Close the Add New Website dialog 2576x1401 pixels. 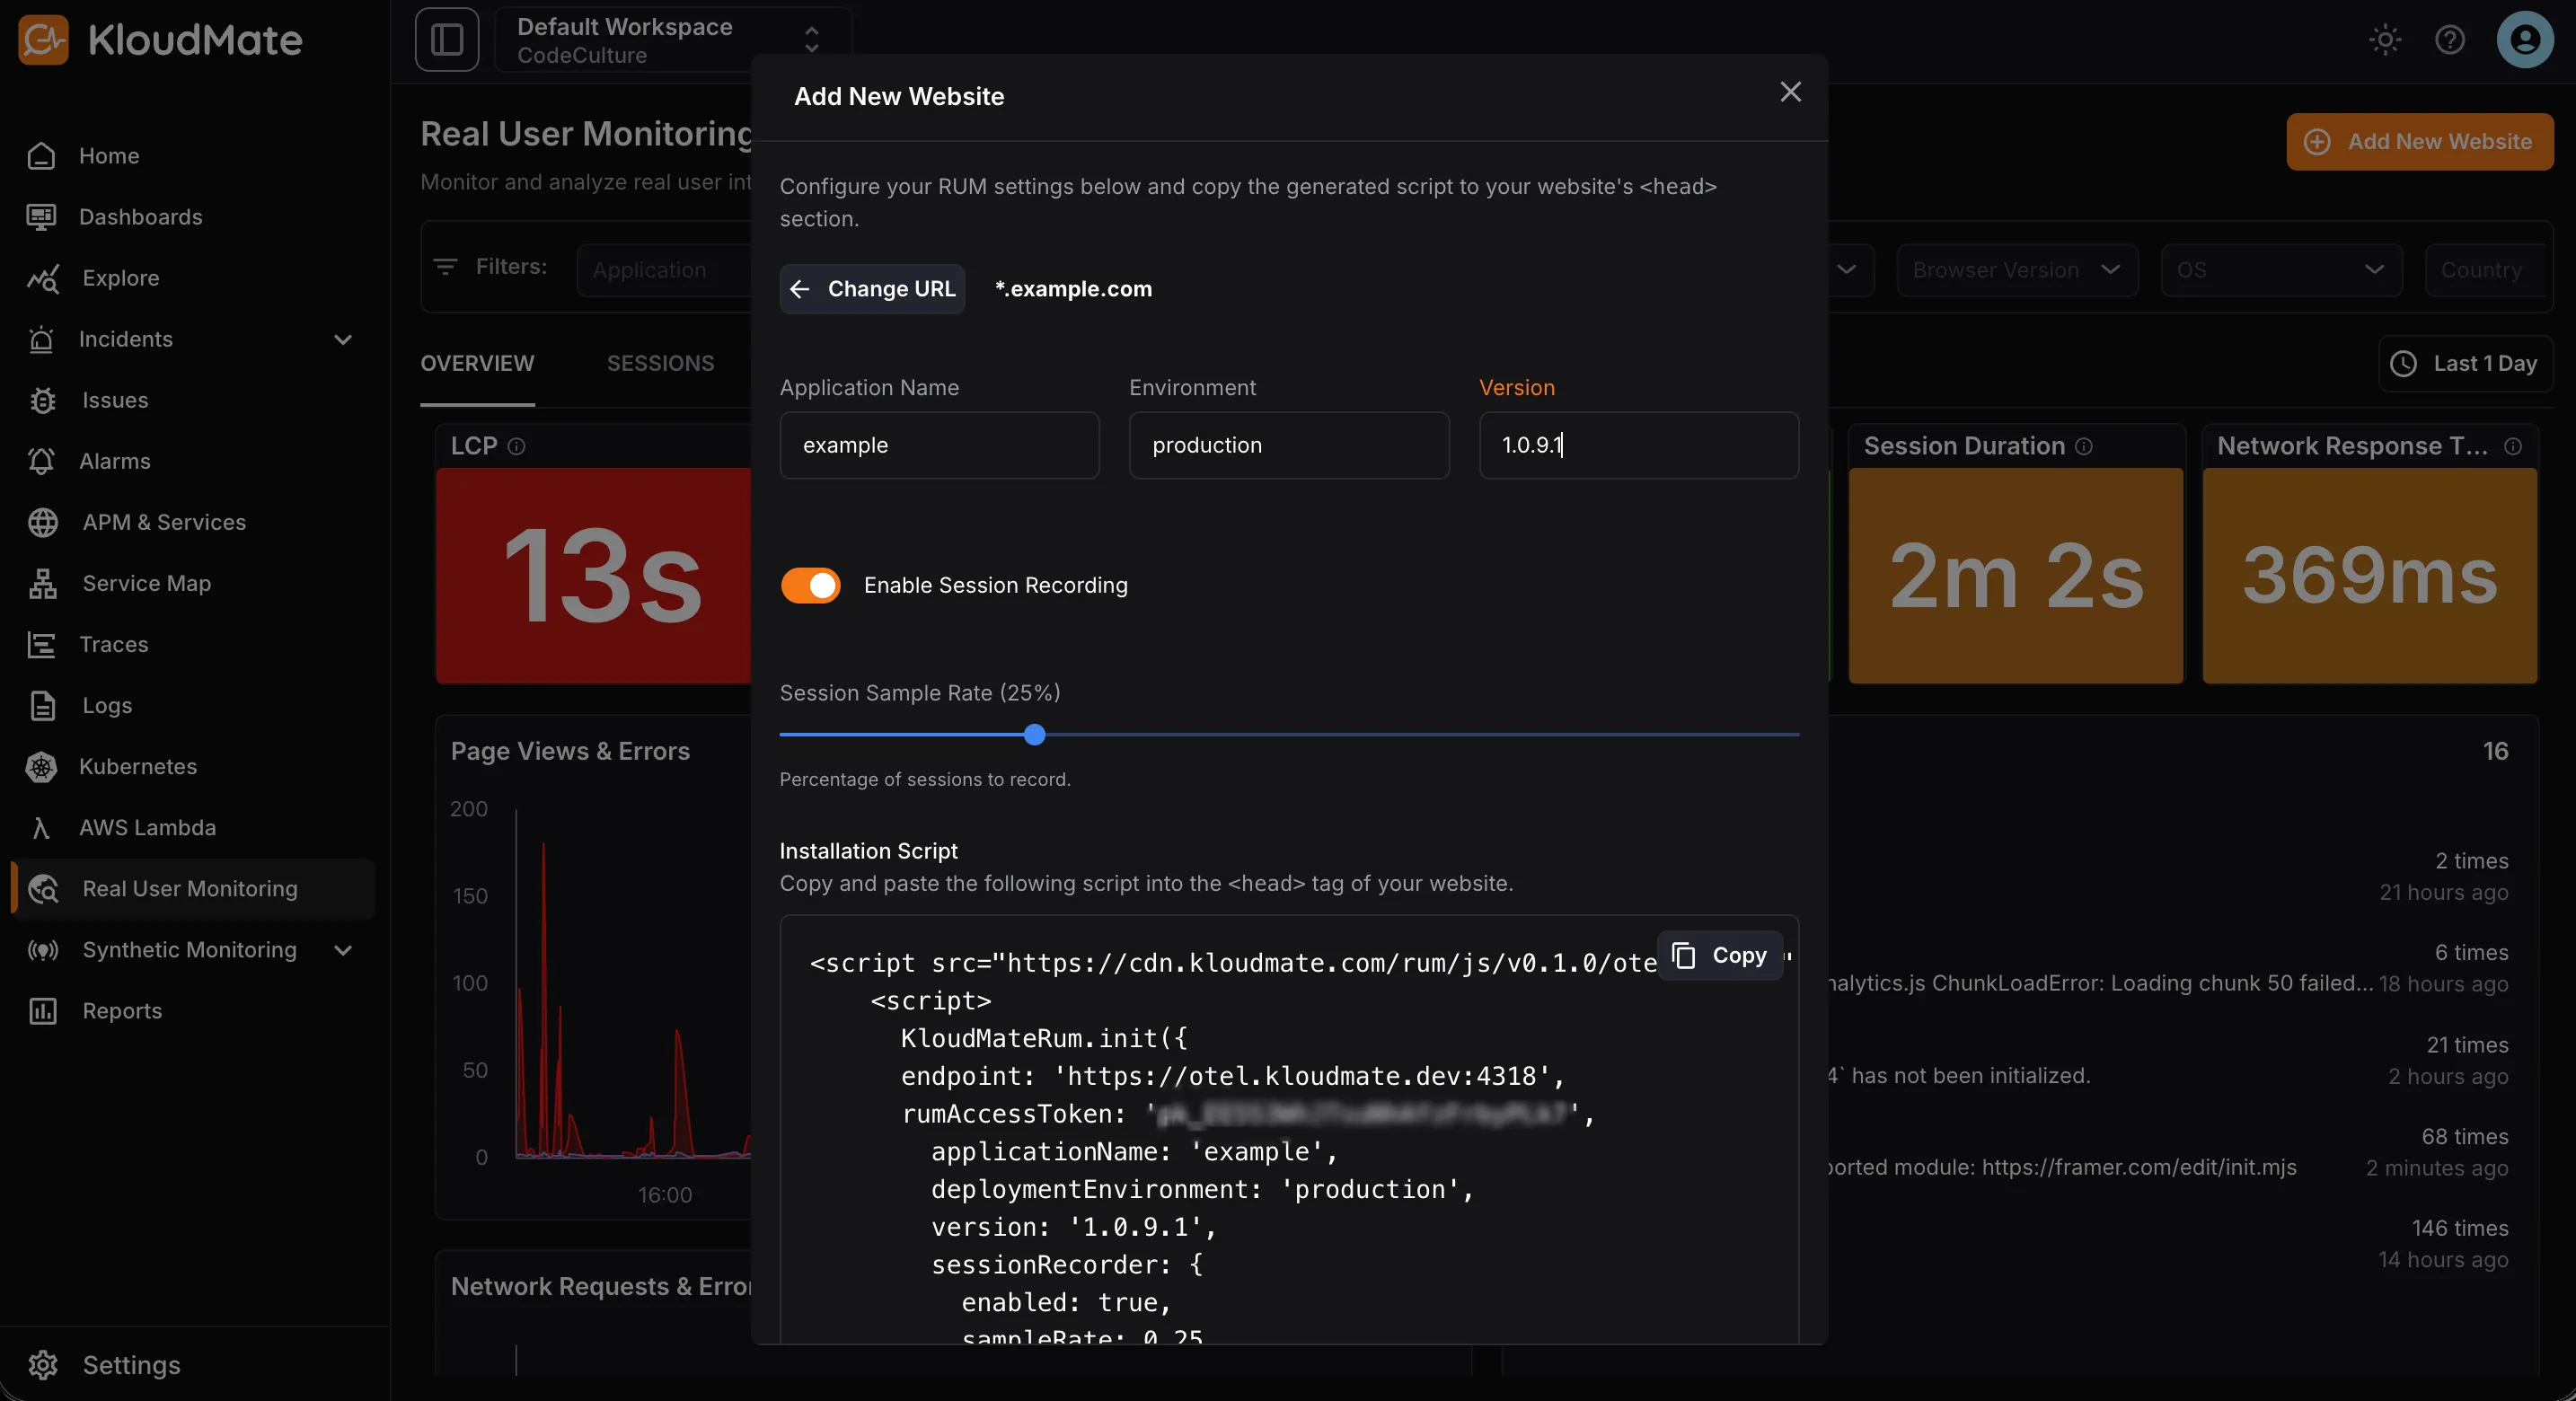pyautogui.click(x=1790, y=92)
